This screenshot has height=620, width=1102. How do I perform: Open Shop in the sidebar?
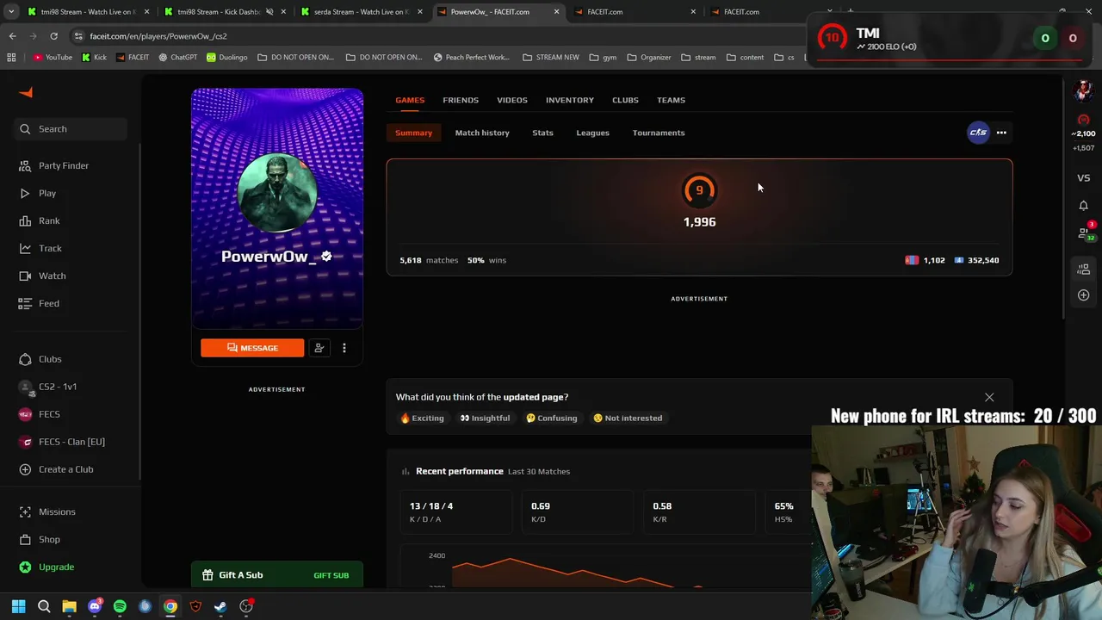[x=40, y=539]
